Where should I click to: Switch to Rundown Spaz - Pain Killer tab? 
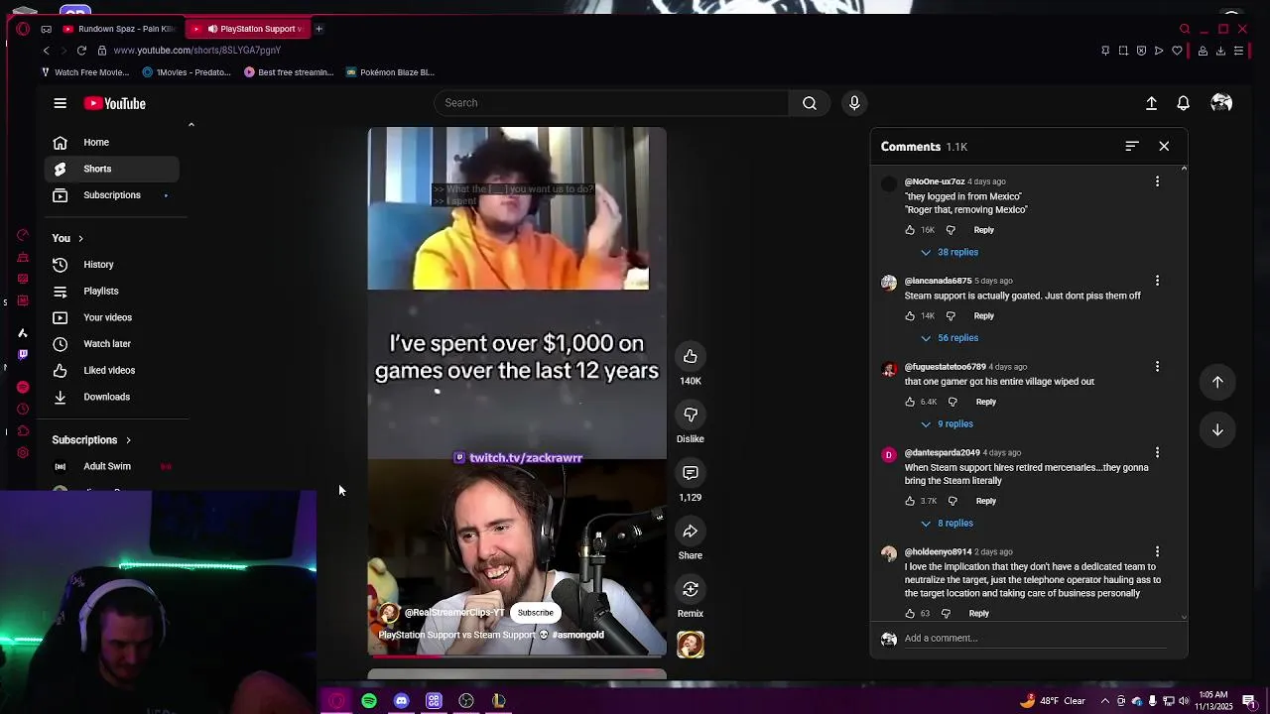click(x=119, y=29)
